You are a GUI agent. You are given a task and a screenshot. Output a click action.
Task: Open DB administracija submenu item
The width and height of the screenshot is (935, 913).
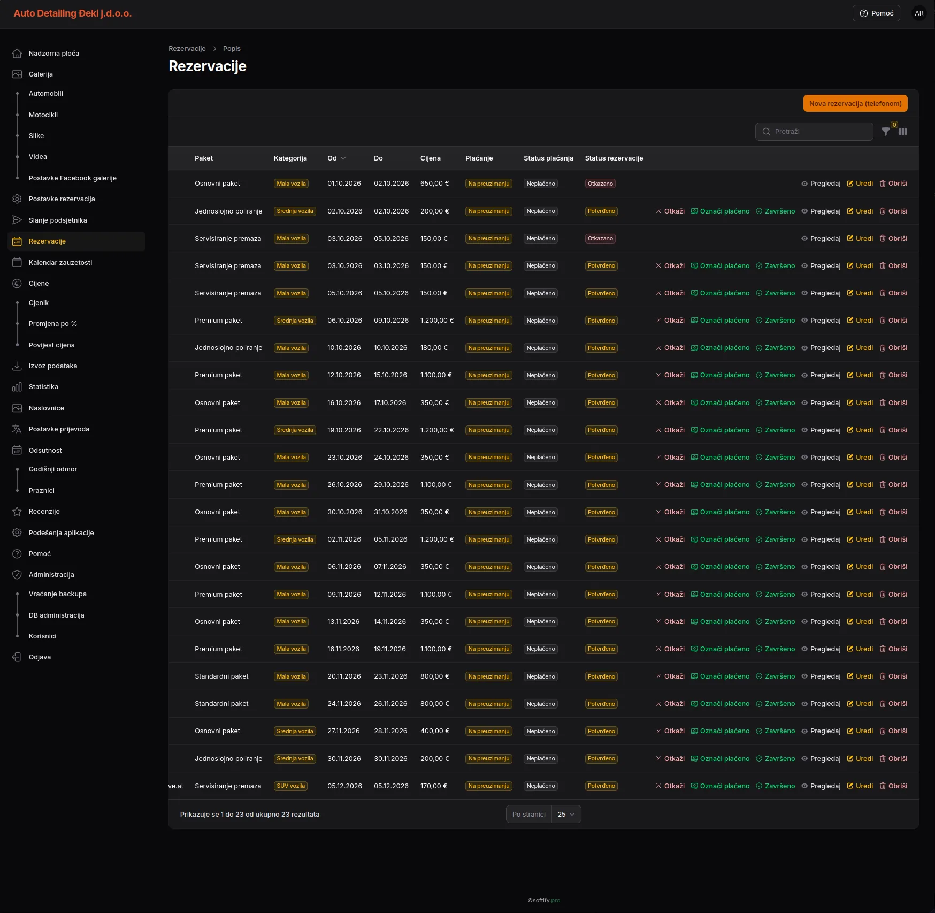click(56, 615)
